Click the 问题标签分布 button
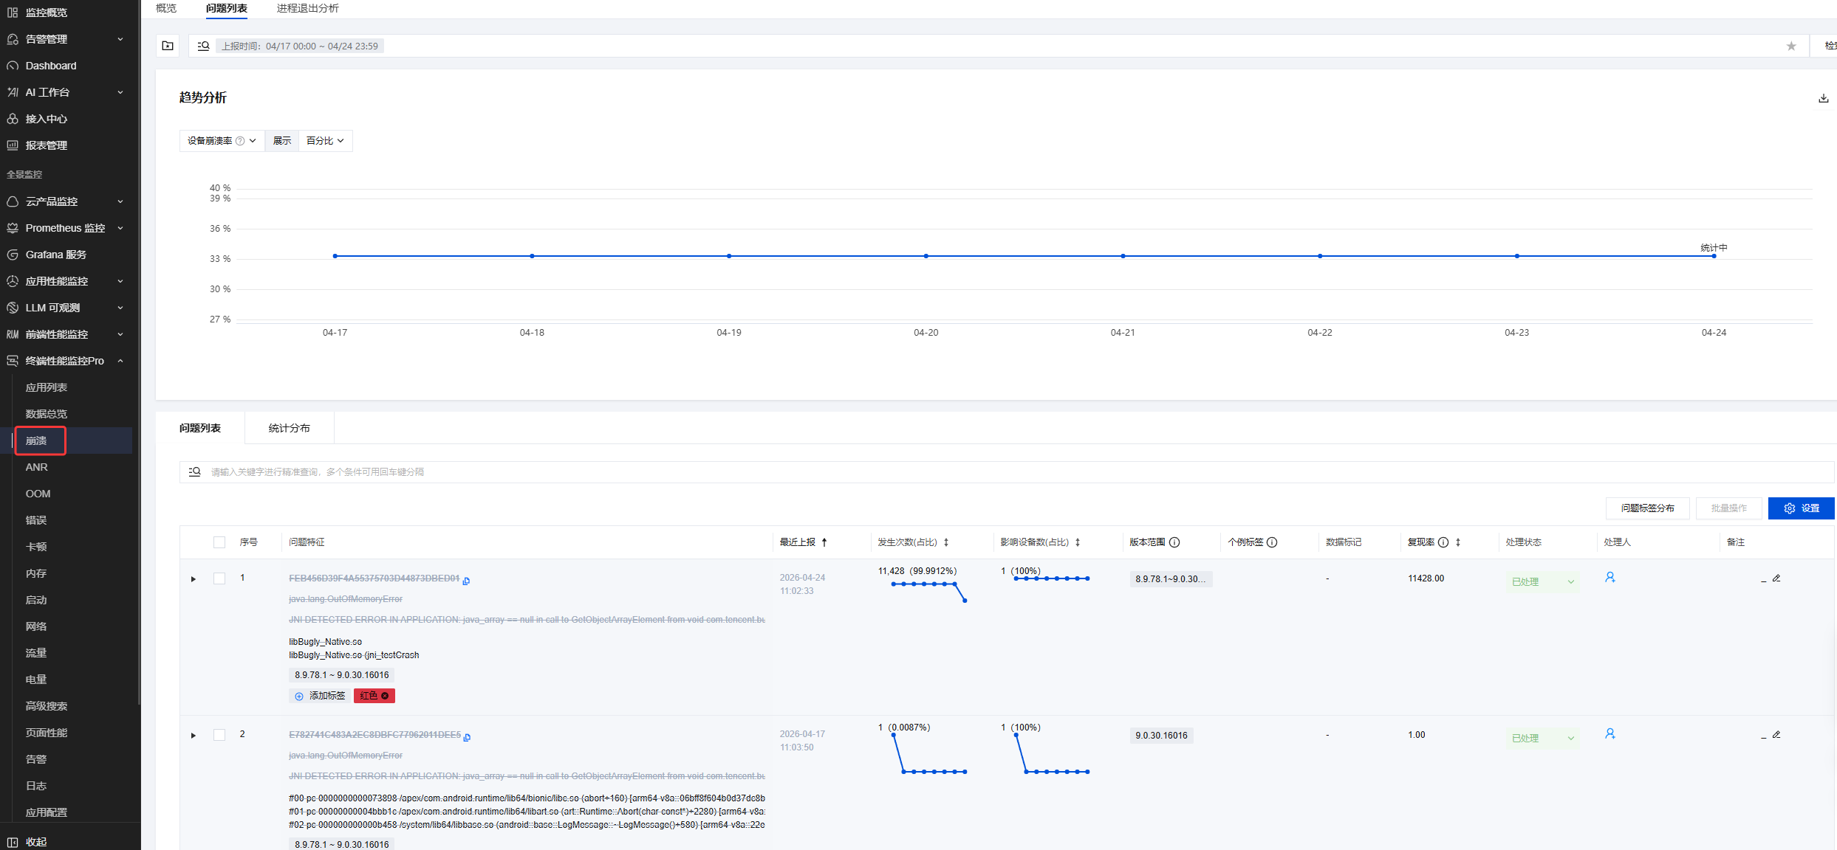Screen dimensions: 1837x850 pyautogui.click(x=1647, y=508)
